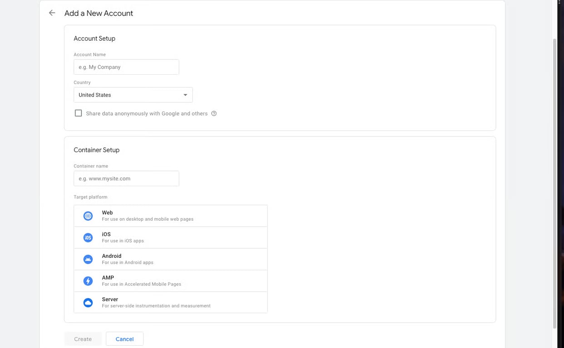564x348 pixels.
Task: Select the Web target platform option
Action: pyautogui.click(x=170, y=216)
